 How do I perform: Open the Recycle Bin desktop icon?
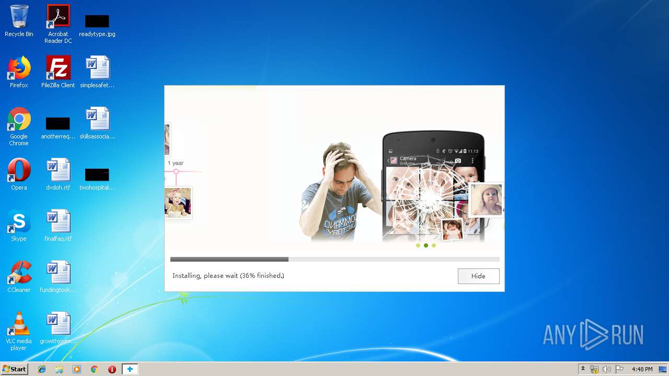coord(19,21)
